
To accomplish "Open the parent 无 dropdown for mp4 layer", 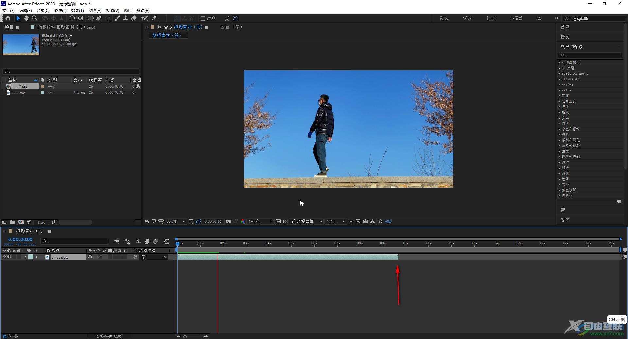I will (154, 257).
